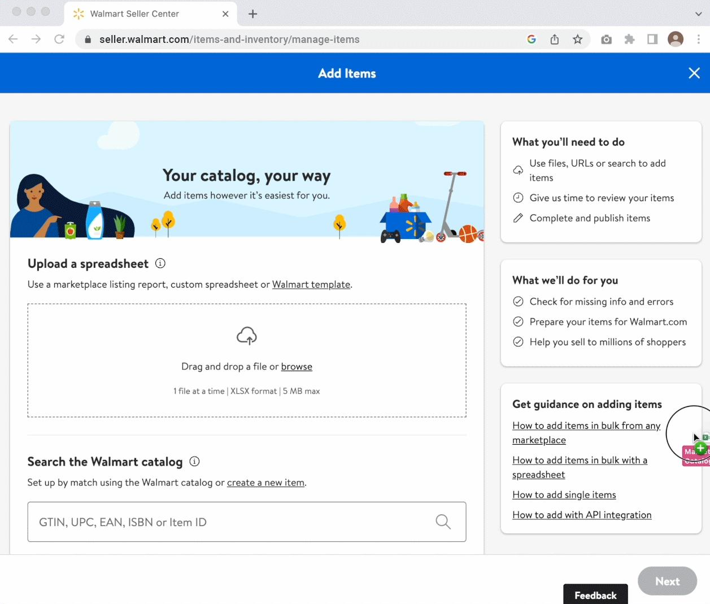Click the Feedback button

coord(595,594)
